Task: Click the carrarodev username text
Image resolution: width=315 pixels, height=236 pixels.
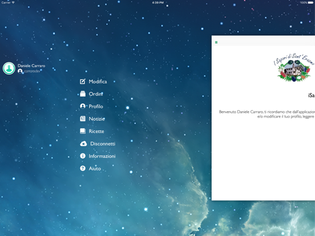Action: 32,71
